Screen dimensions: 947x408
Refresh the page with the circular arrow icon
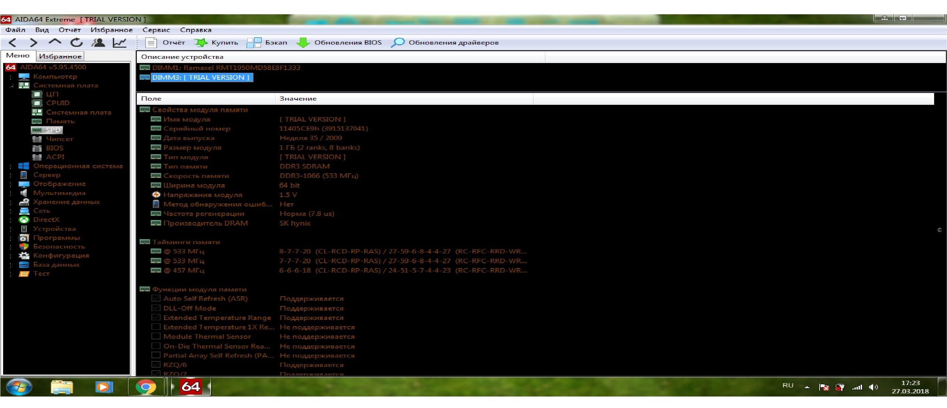click(x=77, y=43)
